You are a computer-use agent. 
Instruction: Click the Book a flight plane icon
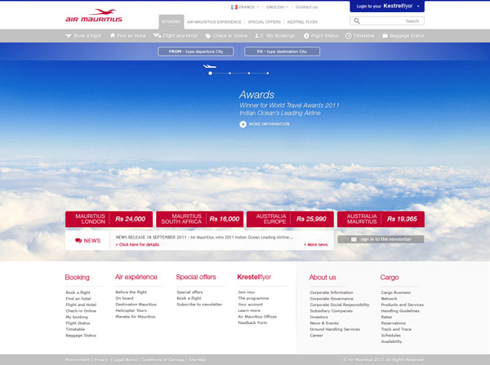point(69,36)
